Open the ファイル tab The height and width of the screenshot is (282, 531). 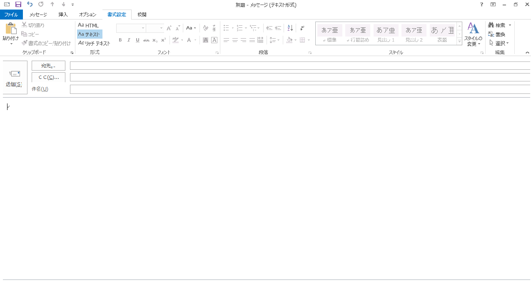tap(11, 15)
